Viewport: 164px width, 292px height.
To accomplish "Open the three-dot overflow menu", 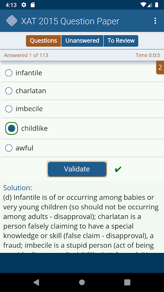I will pos(155,21).
